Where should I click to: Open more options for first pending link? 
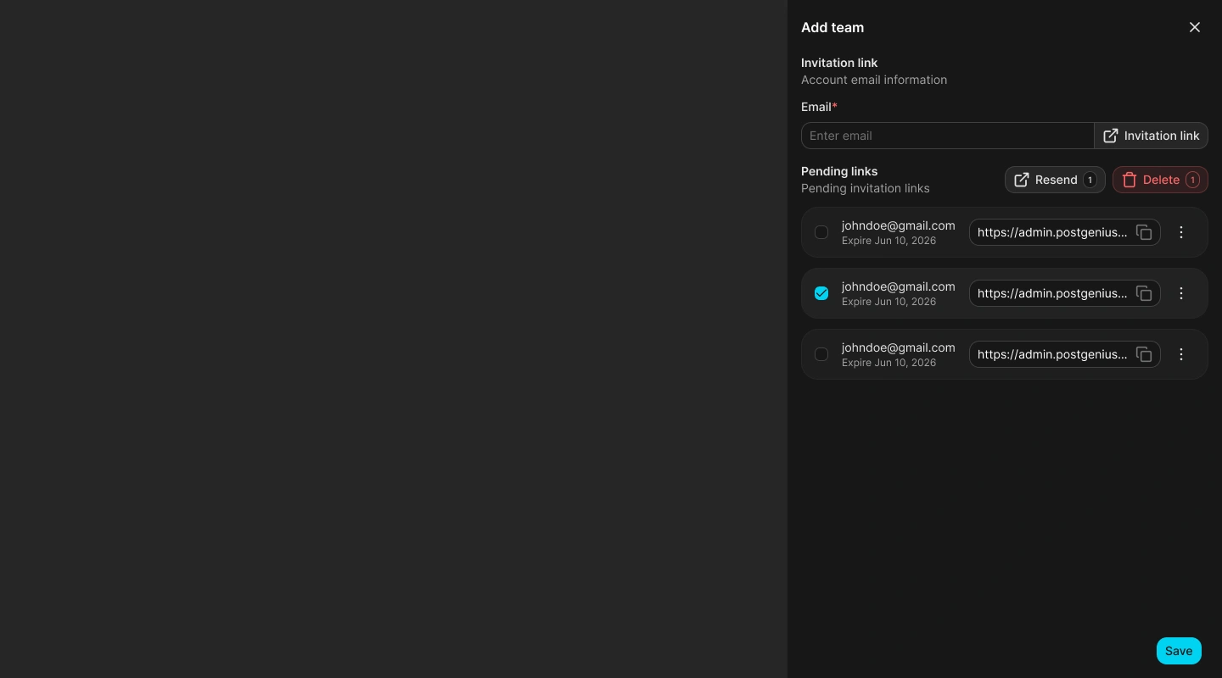coord(1181,232)
